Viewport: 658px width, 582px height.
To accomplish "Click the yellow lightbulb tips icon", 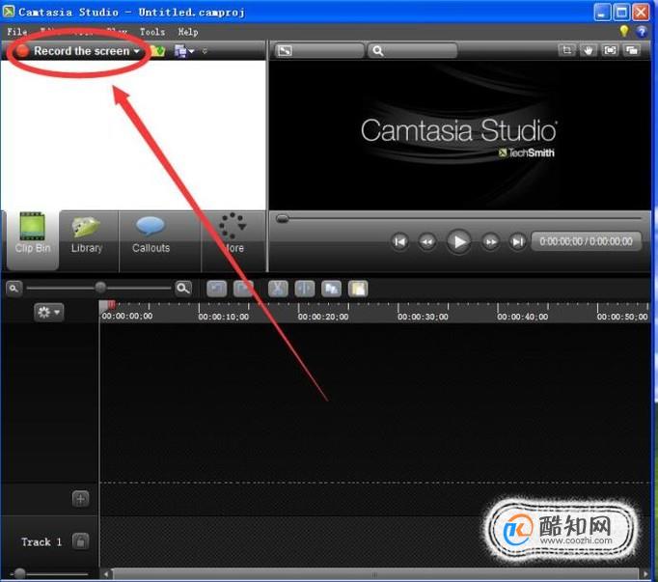I will pyautogui.click(x=624, y=31).
